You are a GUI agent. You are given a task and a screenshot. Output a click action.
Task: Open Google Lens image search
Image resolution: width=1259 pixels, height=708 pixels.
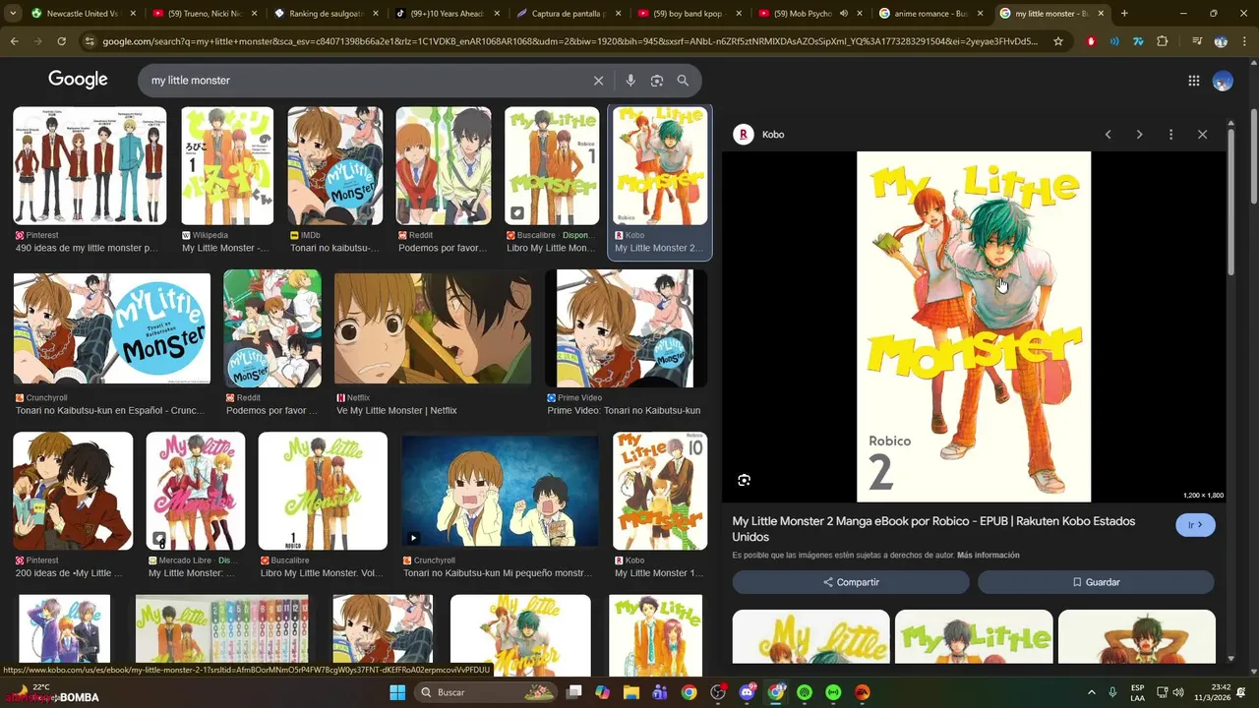tap(657, 81)
